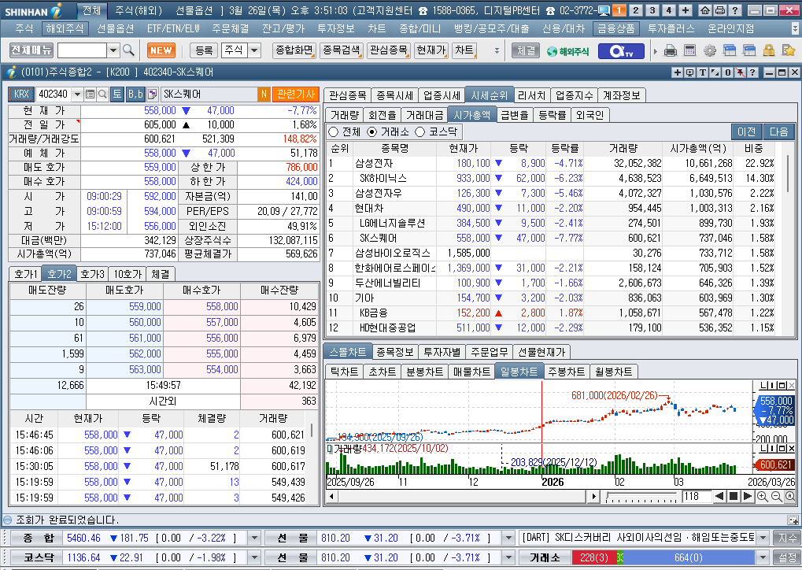Screen dimensions: 802x570
Task: Switch to the 호가3 tab
Action: pos(93,274)
